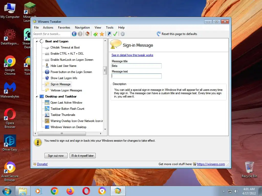Viewport: 262px width, 196px height.
Task: Launch Firefox from the taskbar
Action: pyautogui.click(x=70, y=191)
